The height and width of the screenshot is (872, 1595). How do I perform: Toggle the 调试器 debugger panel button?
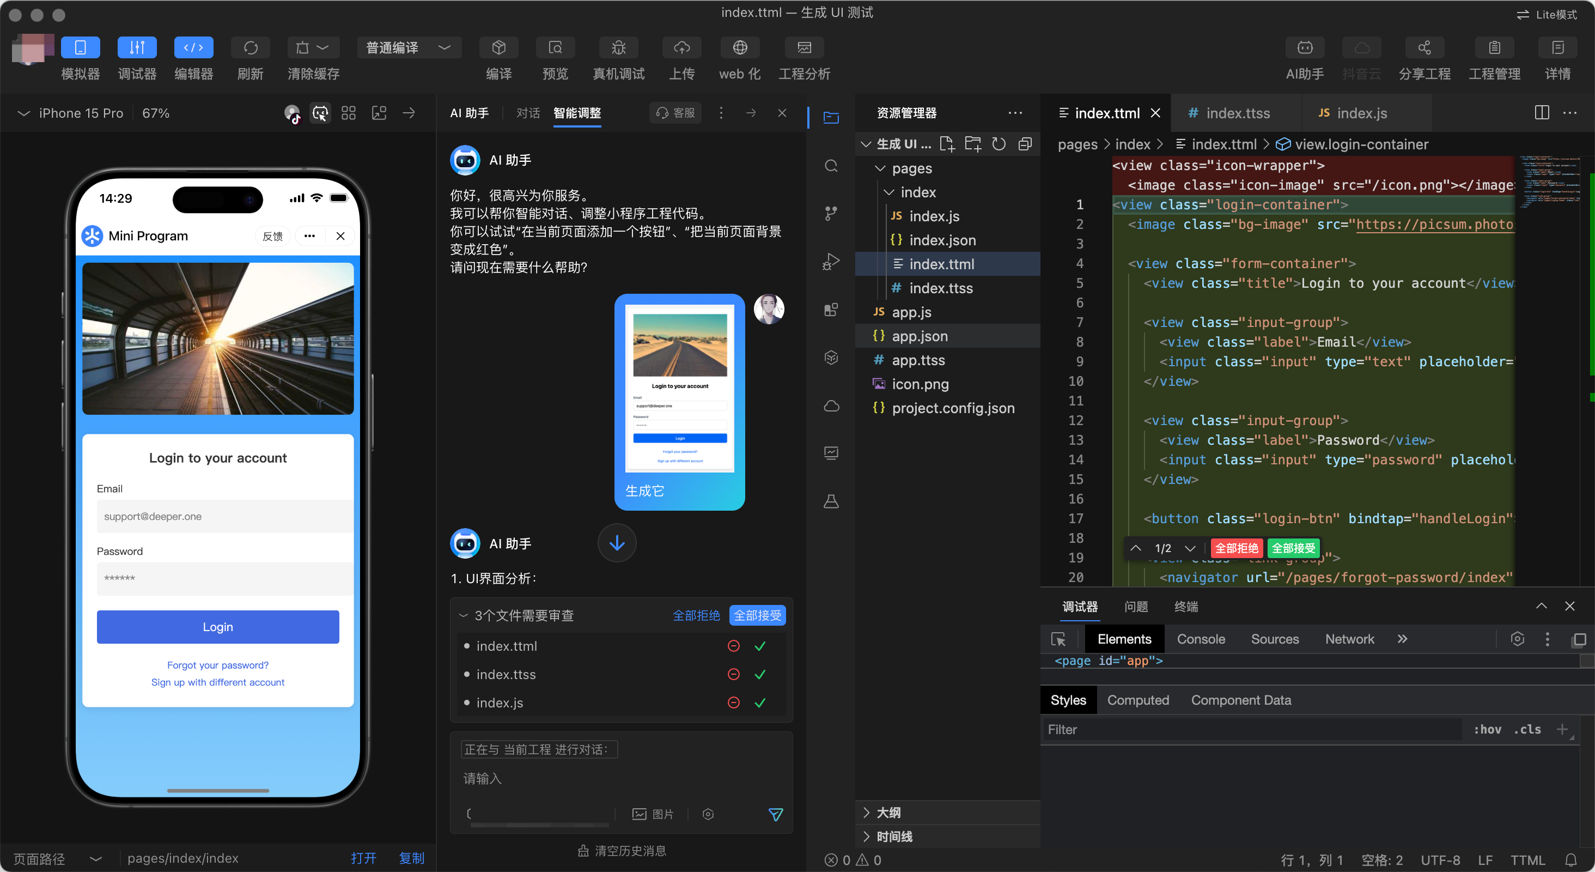(137, 49)
